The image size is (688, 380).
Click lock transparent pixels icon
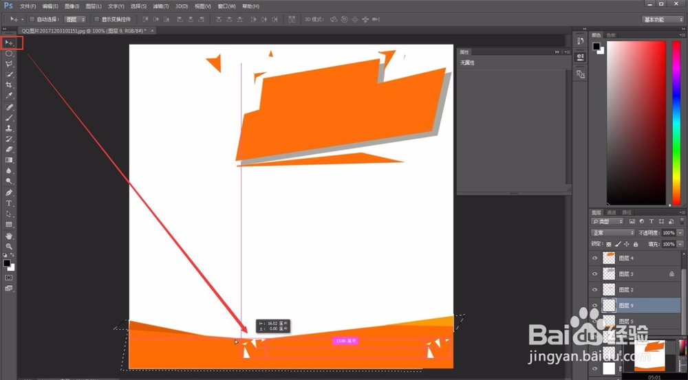(x=609, y=244)
